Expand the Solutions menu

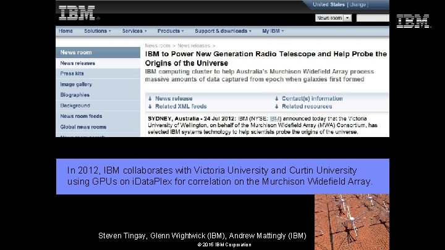coord(98,31)
